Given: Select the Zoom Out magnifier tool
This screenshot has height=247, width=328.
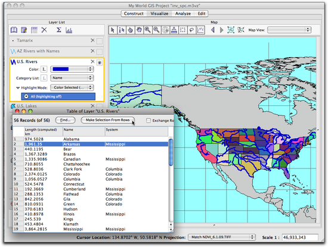Looking at the screenshot, I should [x=156, y=30].
